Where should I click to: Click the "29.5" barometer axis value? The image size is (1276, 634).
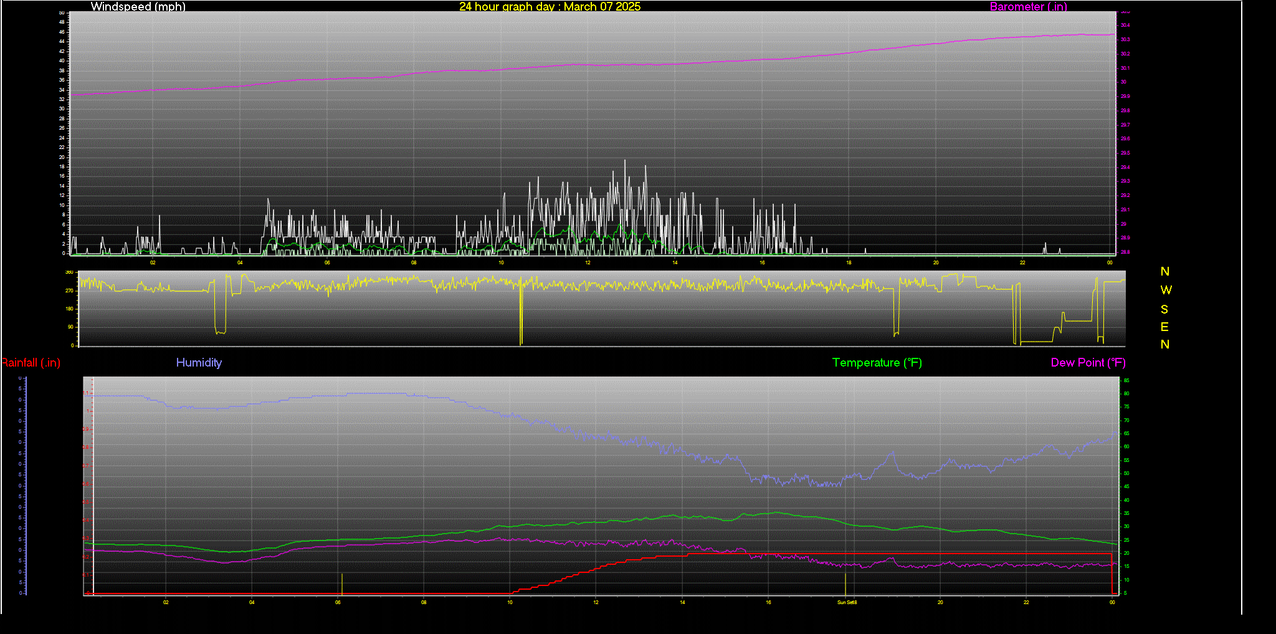tap(1125, 153)
